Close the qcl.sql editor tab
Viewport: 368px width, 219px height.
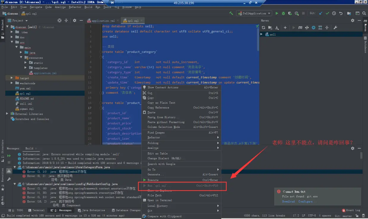click(142, 21)
